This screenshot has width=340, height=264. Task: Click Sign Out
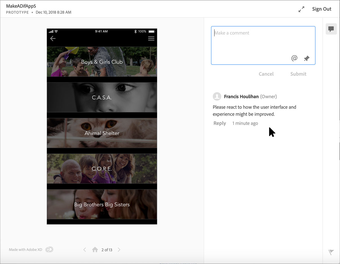coord(321,9)
